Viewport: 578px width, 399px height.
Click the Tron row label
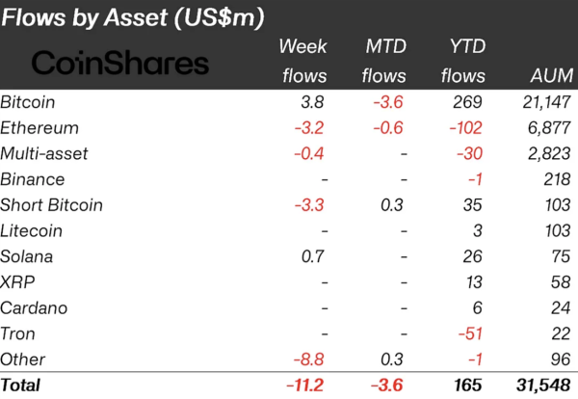pyautogui.click(x=19, y=333)
